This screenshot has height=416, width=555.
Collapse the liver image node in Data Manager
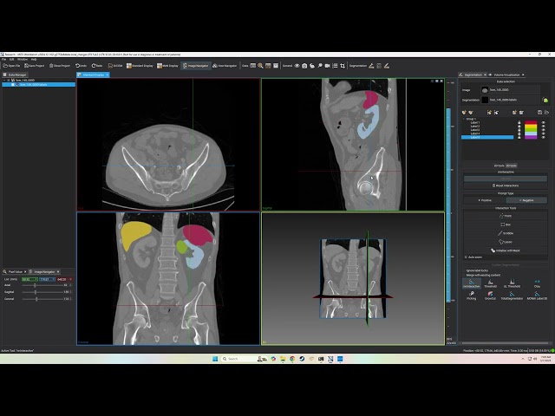point(4,81)
